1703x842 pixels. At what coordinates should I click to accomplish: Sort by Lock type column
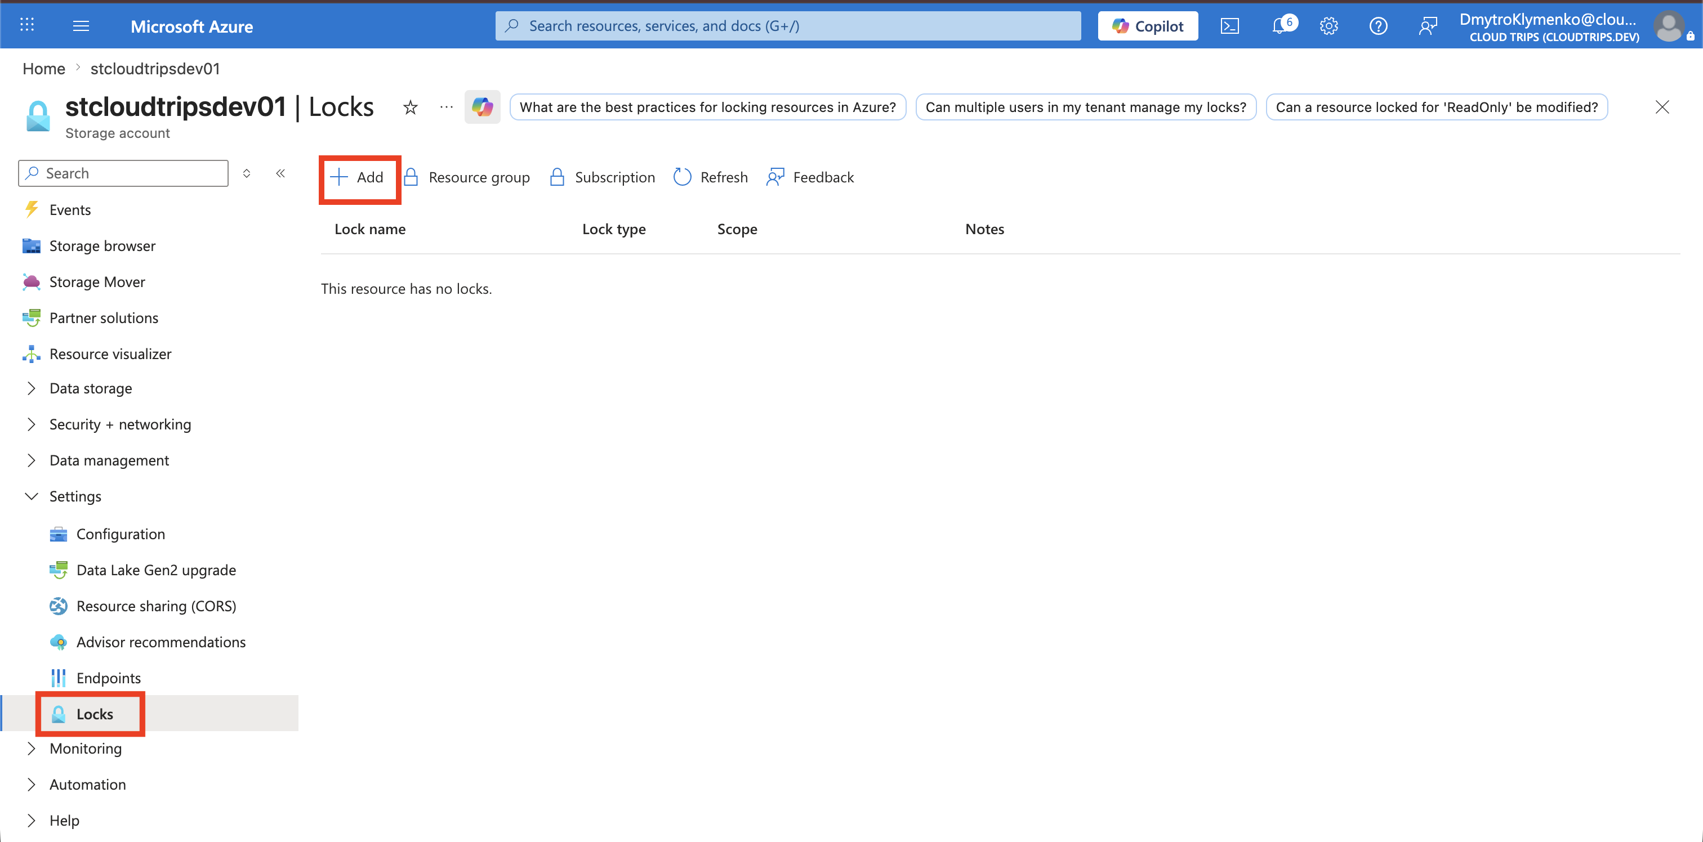click(614, 229)
